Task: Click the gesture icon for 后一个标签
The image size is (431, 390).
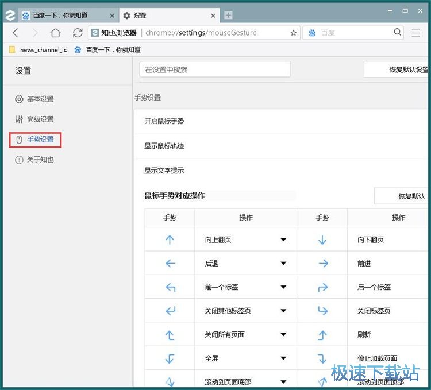Action: click(x=323, y=287)
